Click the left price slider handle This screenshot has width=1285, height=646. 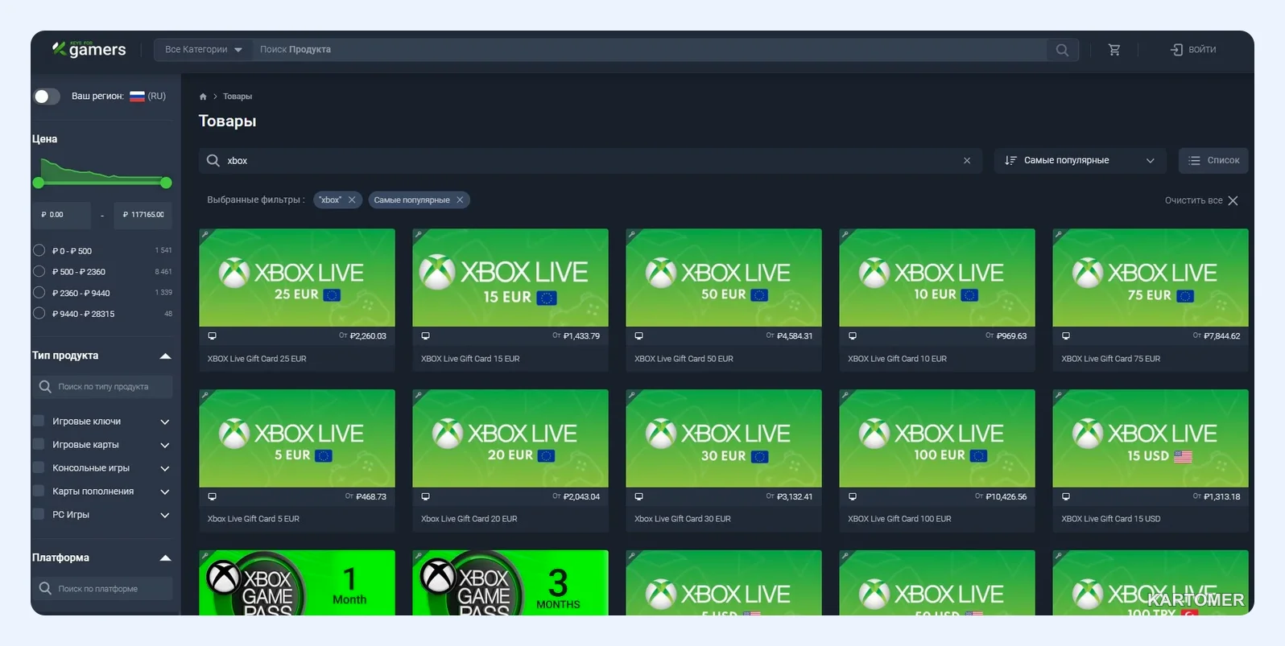click(39, 183)
